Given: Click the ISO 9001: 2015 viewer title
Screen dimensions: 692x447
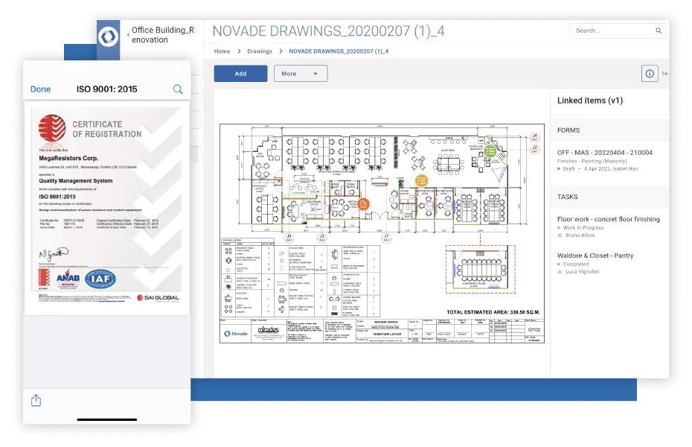Looking at the screenshot, I should tap(107, 89).
